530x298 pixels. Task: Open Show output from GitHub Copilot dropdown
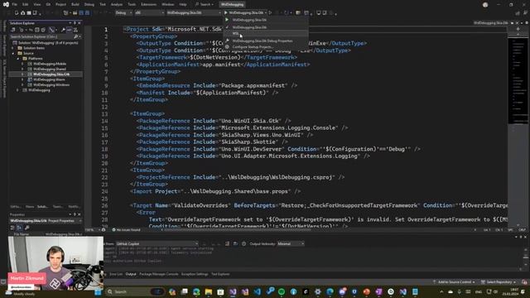pyautogui.click(x=157, y=243)
